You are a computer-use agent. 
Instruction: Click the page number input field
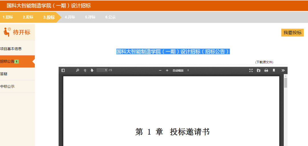pos(102,70)
